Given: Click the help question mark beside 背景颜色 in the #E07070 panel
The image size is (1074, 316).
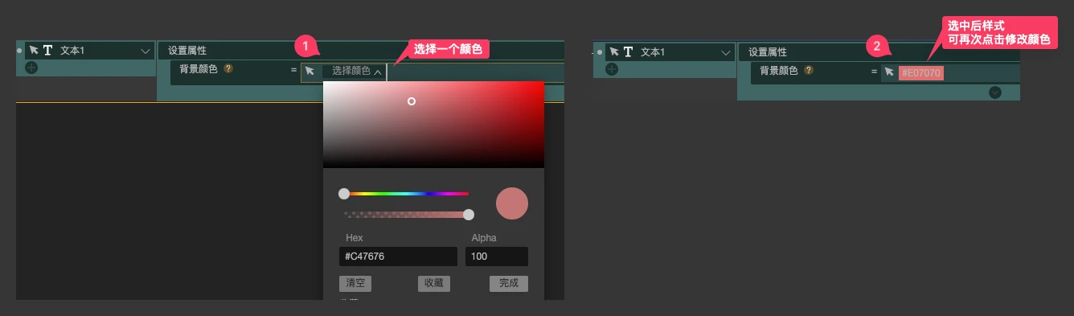Looking at the screenshot, I should click(x=809, y=71).
